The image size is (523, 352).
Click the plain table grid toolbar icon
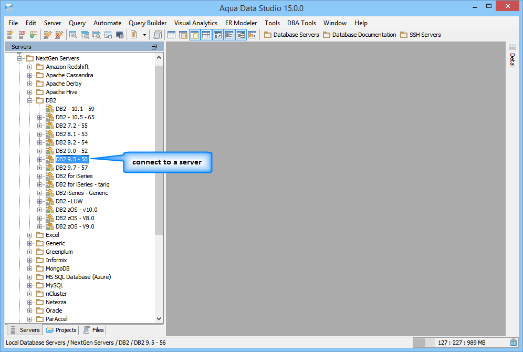click(x=171, y=34)
